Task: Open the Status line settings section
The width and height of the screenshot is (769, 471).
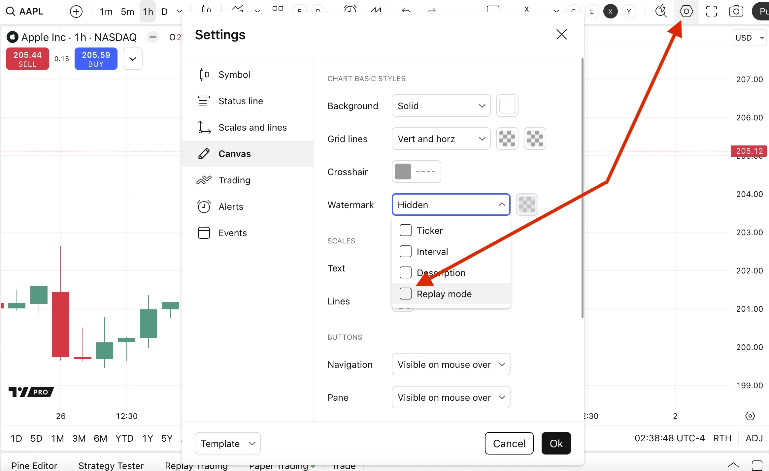Action: tap(241, 101)
